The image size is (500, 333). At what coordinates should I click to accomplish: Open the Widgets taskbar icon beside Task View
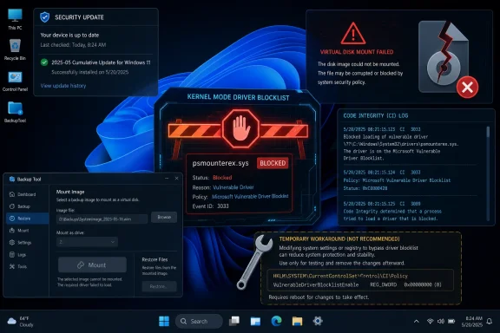pyautogui.click(x=255, y=321)
